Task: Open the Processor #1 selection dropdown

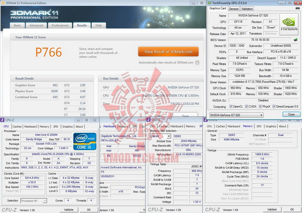Action: (x=34, y=201)
